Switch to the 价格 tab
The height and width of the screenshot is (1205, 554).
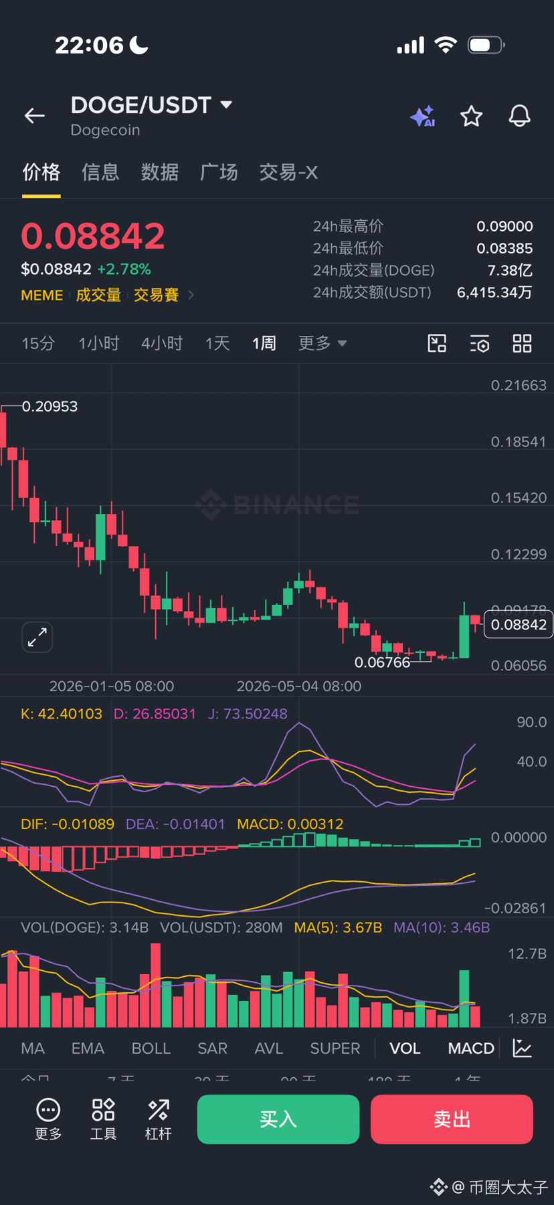tap(41, 173)
